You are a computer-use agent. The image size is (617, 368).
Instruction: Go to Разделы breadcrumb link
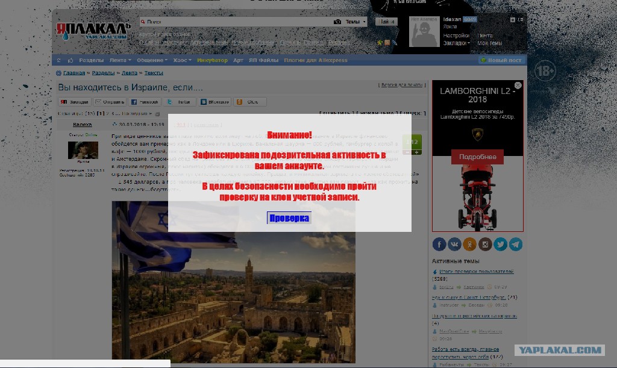click(103, 73)
